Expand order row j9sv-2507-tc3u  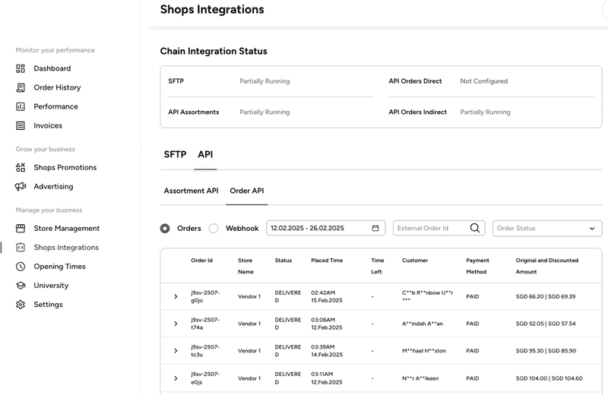176,351
